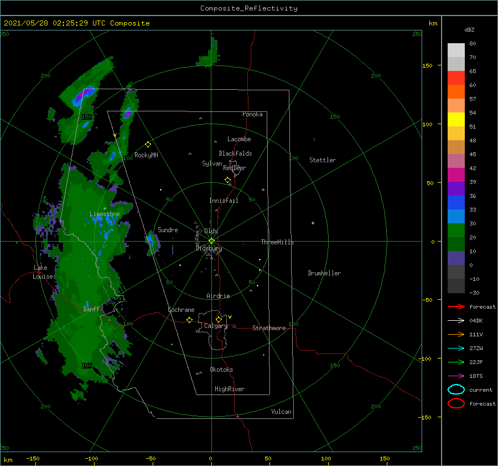This screenshot has width=498, height=466.
Task: Click the asterisk marker east of Innisfail
Action: point(263,190)
